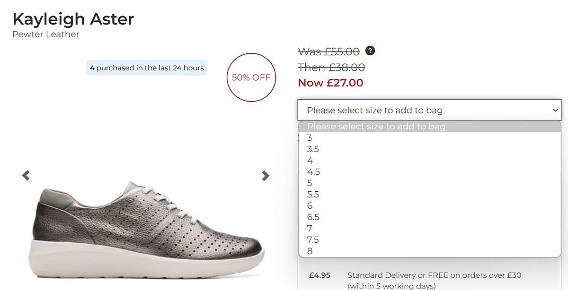Open the size selection dropdown
568x290 pixels.
429,110
